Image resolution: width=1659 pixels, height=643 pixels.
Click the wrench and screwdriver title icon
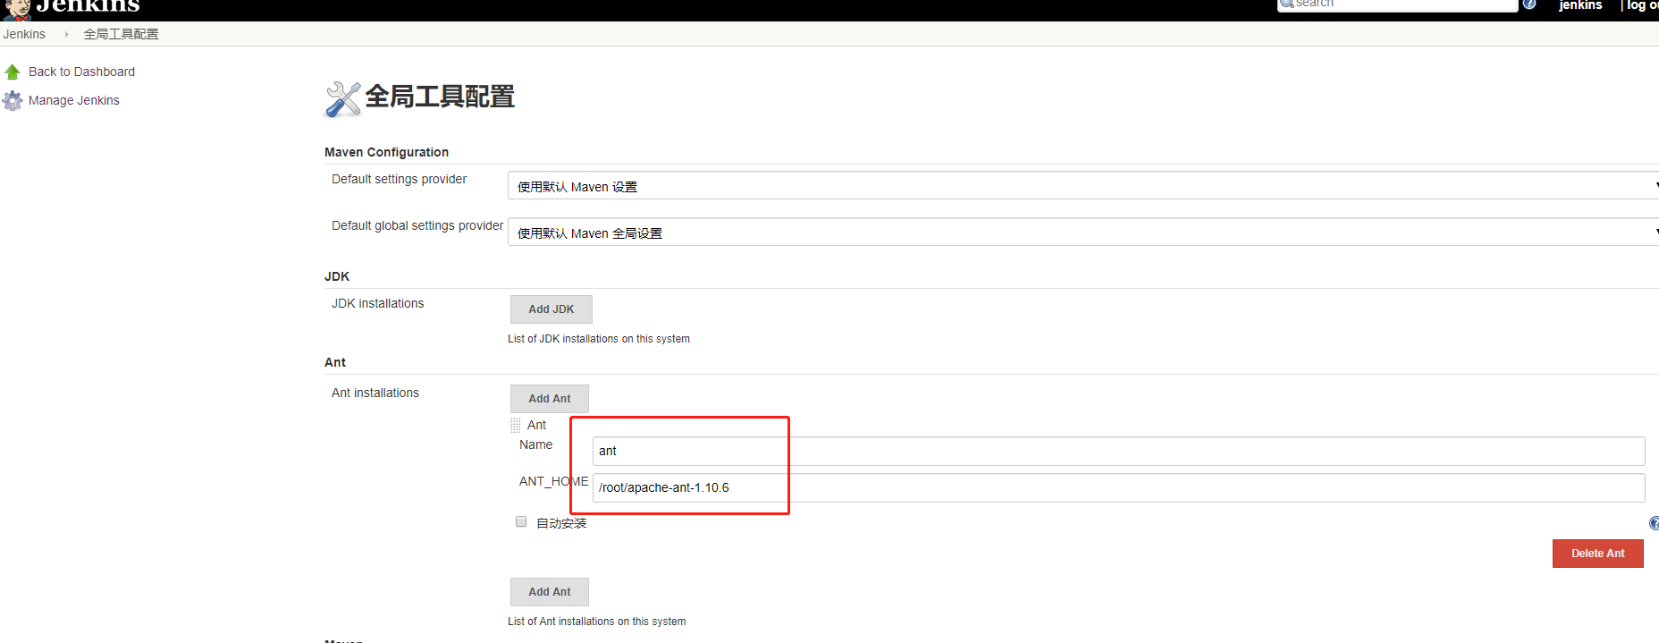click(x=343, y=98)
